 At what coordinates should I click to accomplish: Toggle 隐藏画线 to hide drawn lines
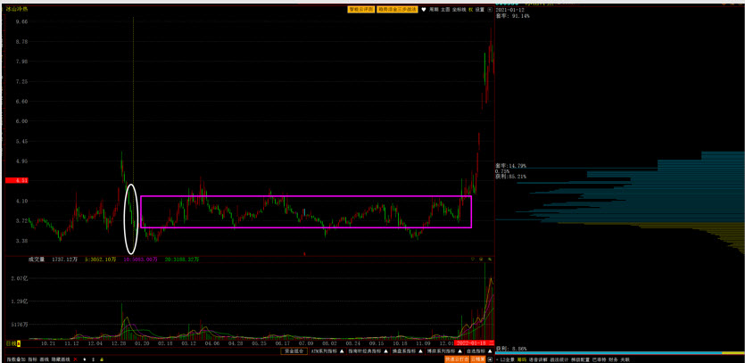pos(61,359)
